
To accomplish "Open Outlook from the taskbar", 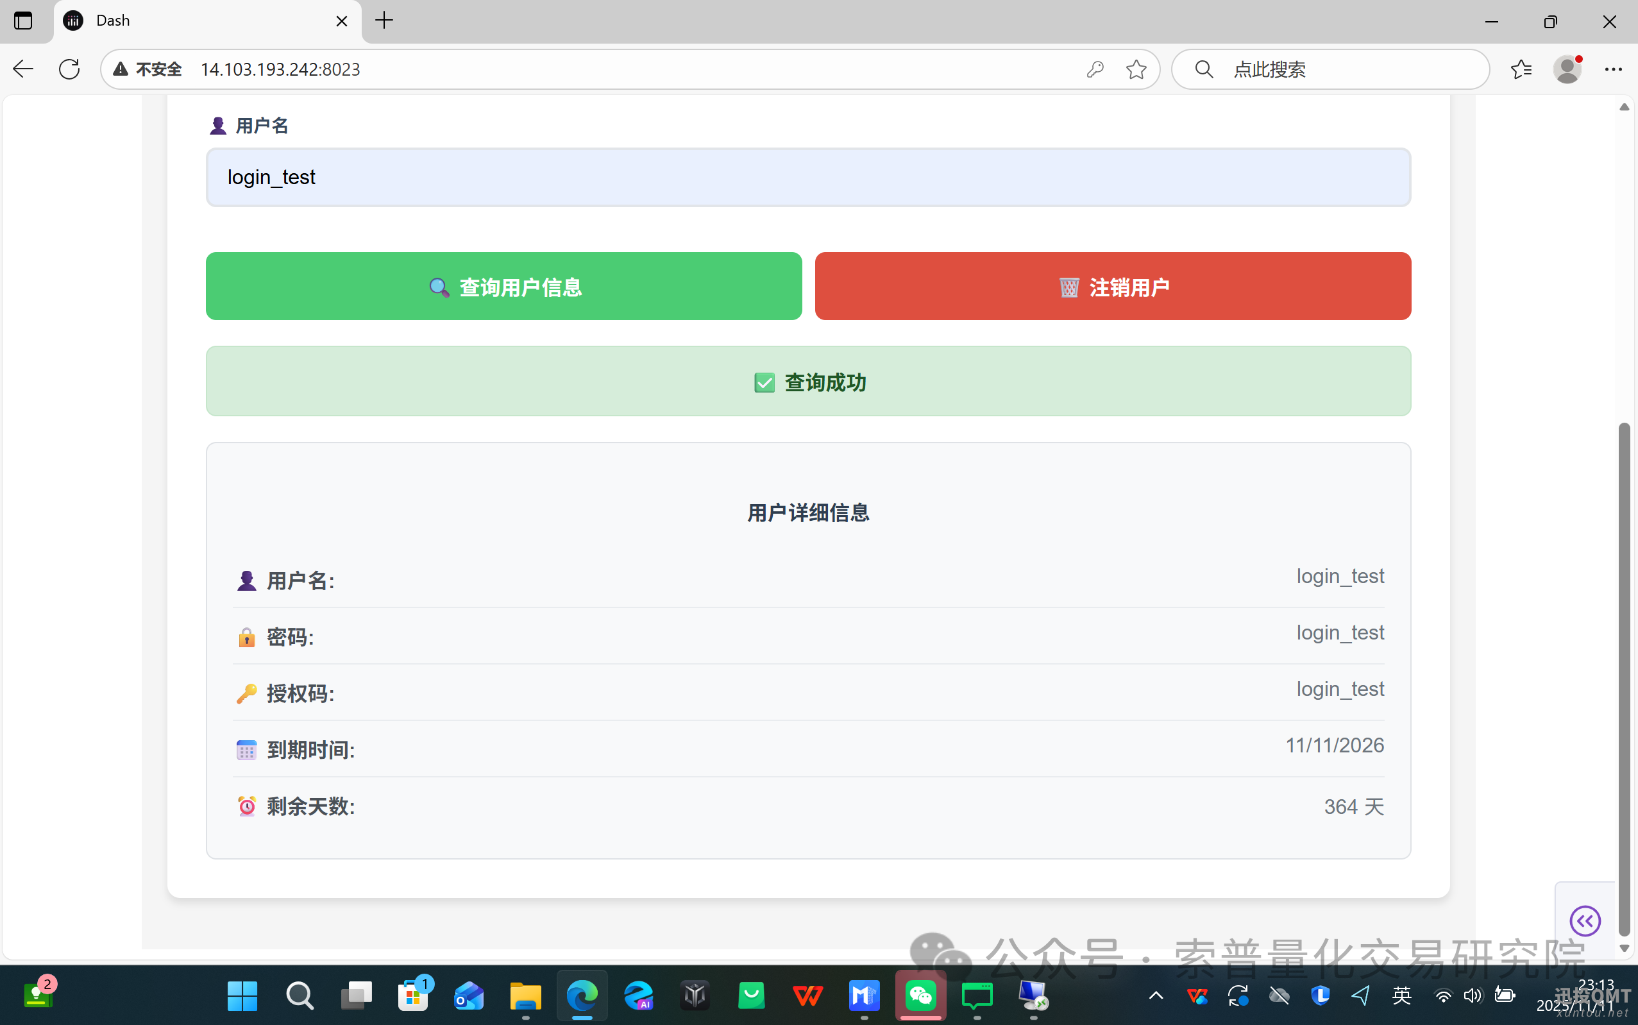I will pyautogui.click(x=469, y=996).
